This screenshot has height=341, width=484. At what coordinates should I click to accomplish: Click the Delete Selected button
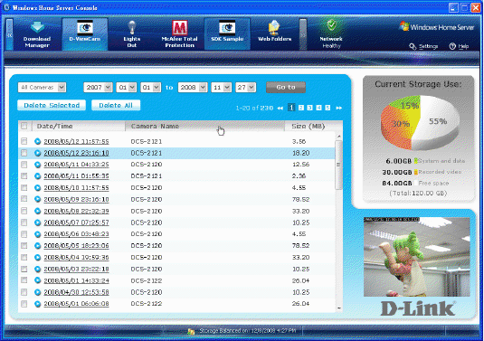tap(52, 105)
